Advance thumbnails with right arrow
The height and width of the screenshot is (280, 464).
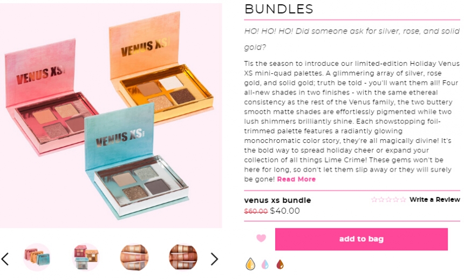tap(215, 259)
